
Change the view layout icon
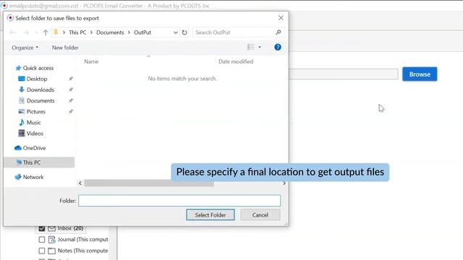pyautogui.click(x=251, y=47)
